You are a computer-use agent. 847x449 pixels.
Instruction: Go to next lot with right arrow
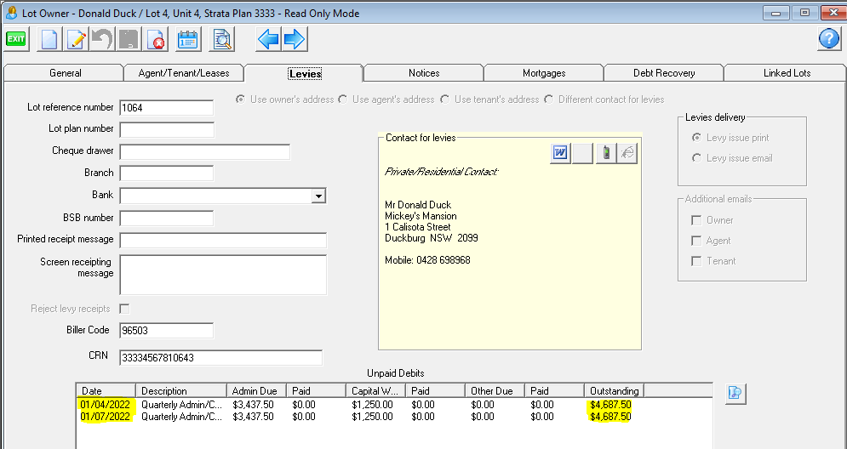295,39
